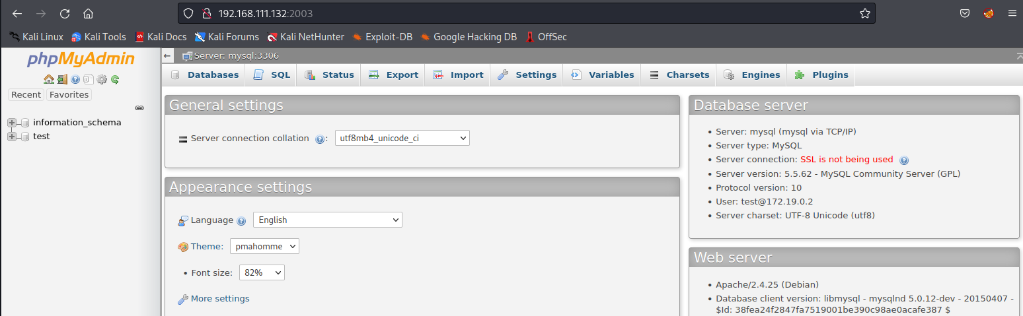This screenshot has height=316, width=1023.
Task: Click the information_schema database cylinder icon
Action: 25,123
